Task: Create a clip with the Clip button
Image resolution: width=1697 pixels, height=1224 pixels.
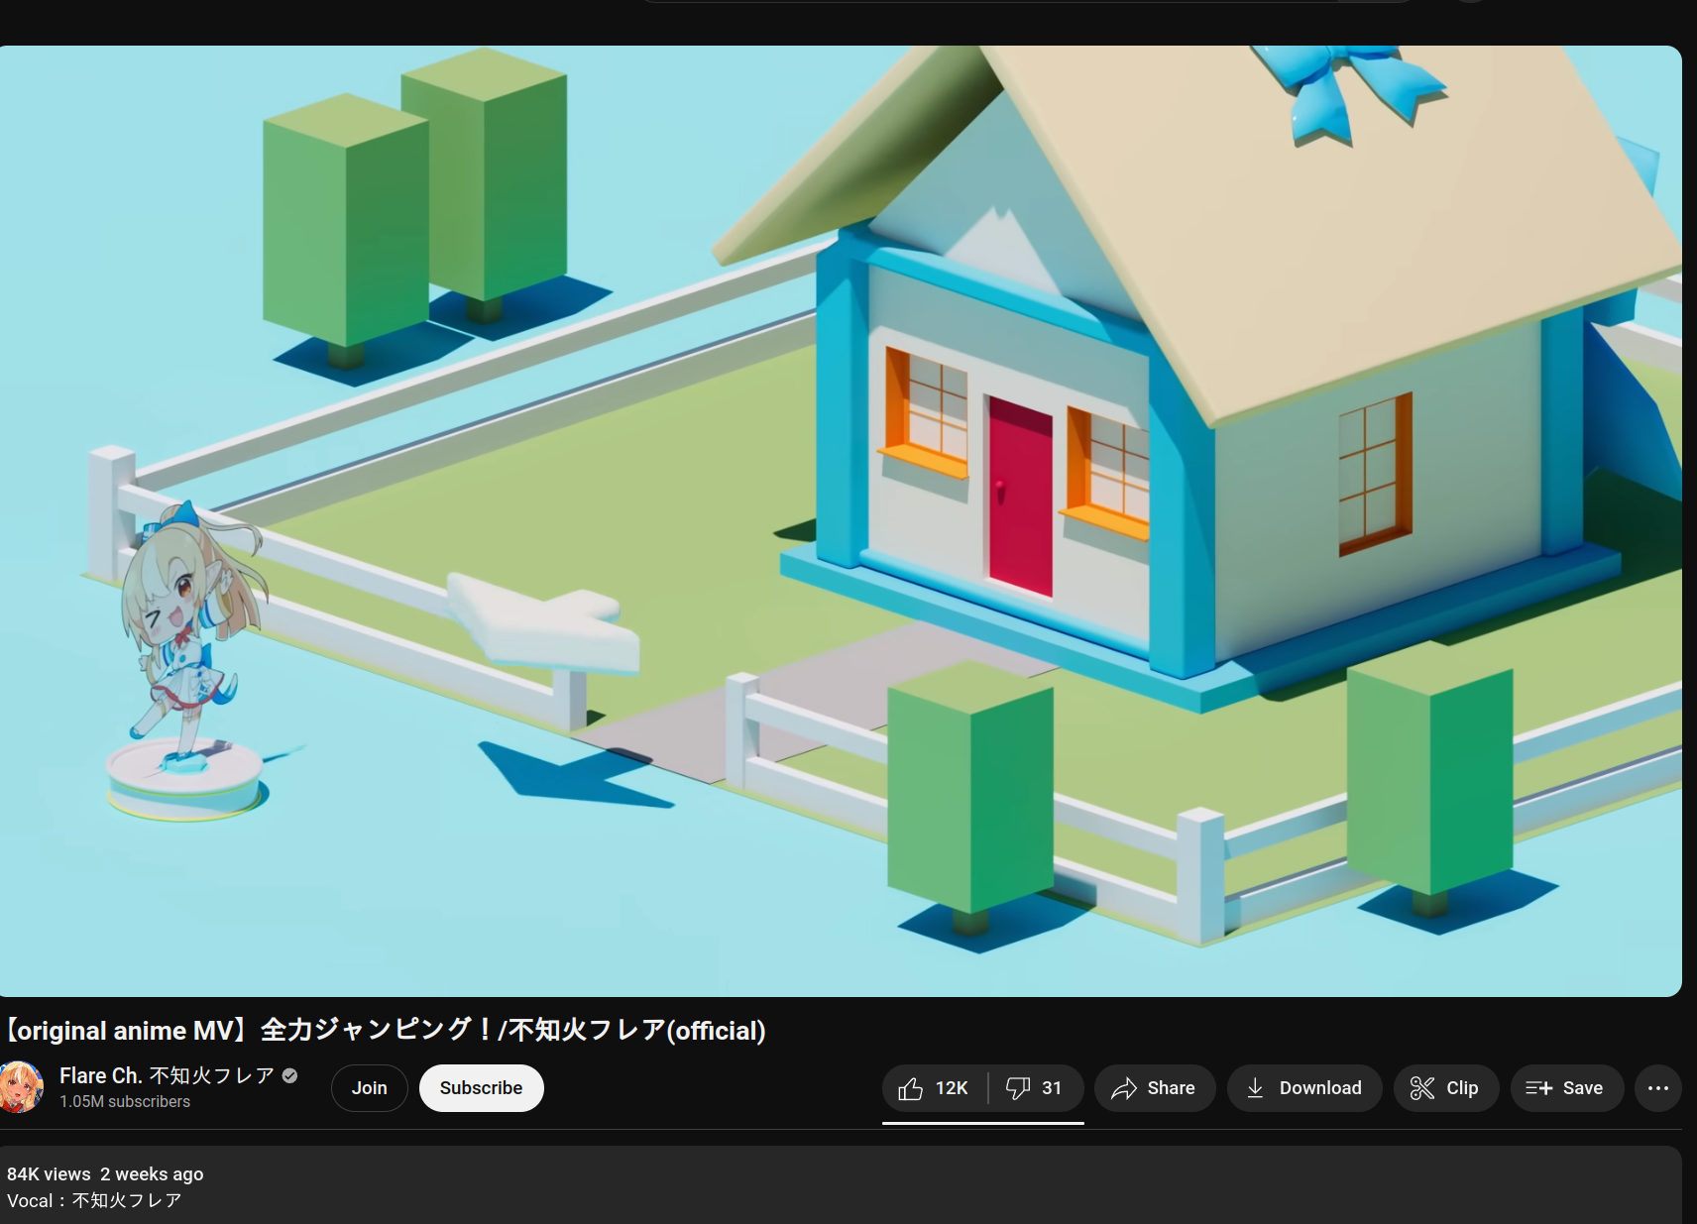Action: click(1446, 1088)
